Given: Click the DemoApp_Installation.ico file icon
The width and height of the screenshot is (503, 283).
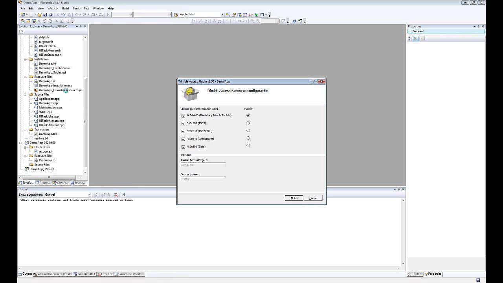Looking at the screenshot, I should click(x=36, y=85).
